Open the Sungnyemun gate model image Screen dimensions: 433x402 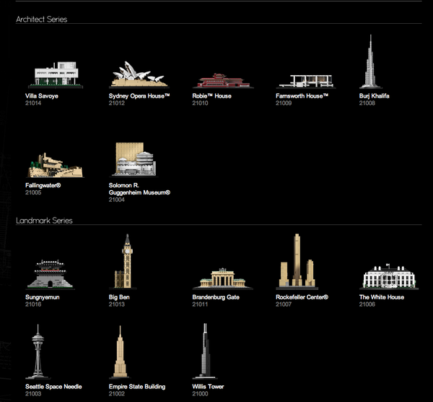(51, 275)
